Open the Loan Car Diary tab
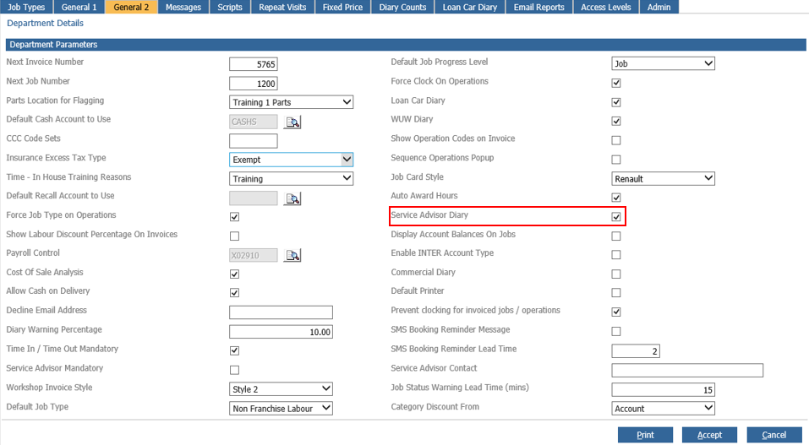The height and width of the screenshot is (445, 809). pyautogui.click(x=469, y=7)
